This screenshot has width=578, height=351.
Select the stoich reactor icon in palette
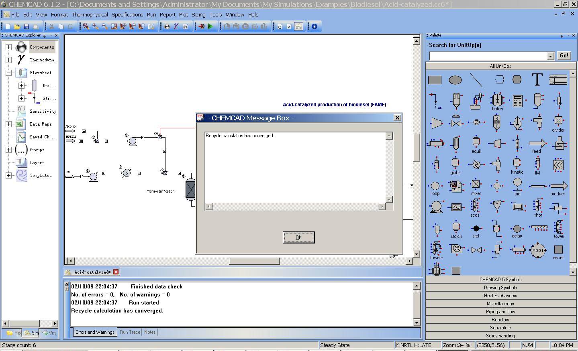[x=456, y=229]
